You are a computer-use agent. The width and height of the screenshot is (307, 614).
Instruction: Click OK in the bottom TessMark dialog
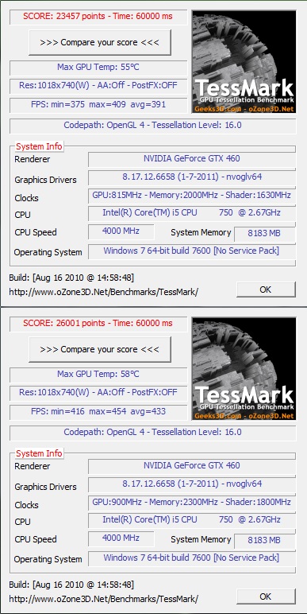266,597
